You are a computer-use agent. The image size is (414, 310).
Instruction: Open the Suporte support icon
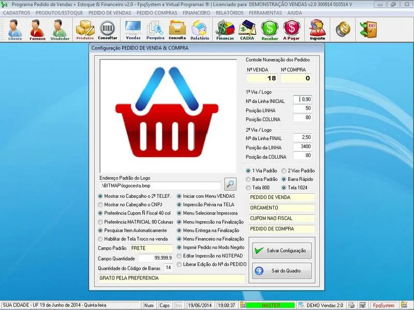point(317,30)
